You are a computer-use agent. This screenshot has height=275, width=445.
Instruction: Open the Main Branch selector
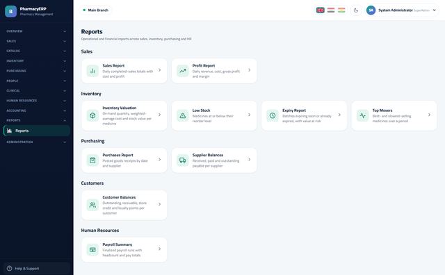click(x=96, y=10)
